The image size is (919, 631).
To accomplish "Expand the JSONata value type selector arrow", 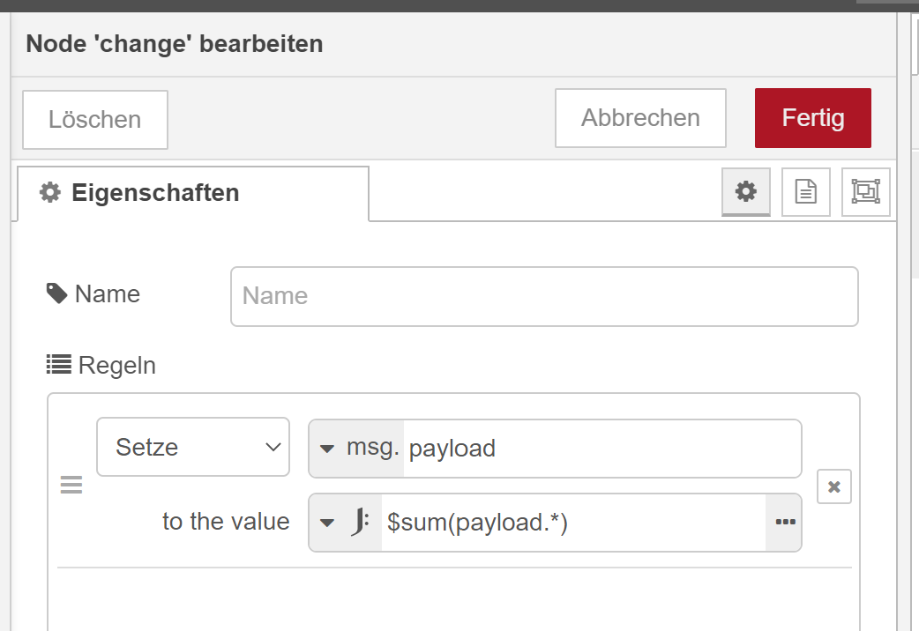I will [327, 523].
